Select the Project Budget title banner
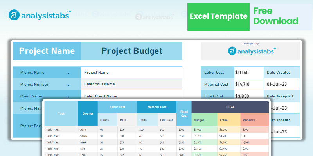Viewport: 313px width, 156px height. 132,51
